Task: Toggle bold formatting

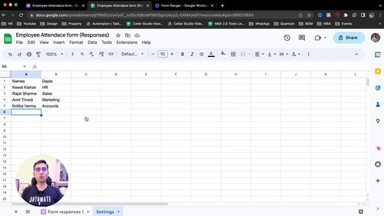Action: 182,54
